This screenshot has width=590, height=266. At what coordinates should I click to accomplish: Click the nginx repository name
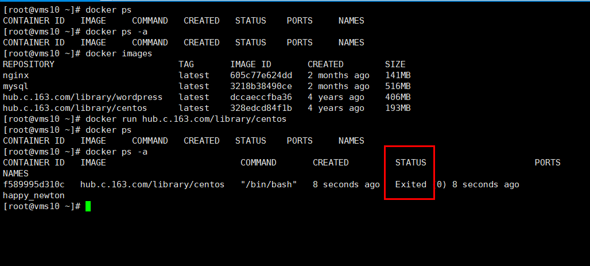click(15, 75)
